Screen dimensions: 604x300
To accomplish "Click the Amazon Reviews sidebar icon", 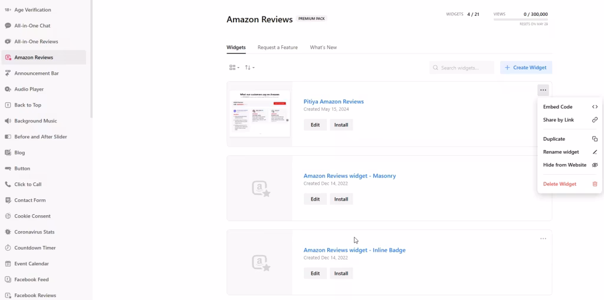I will [x=8, y=57].
